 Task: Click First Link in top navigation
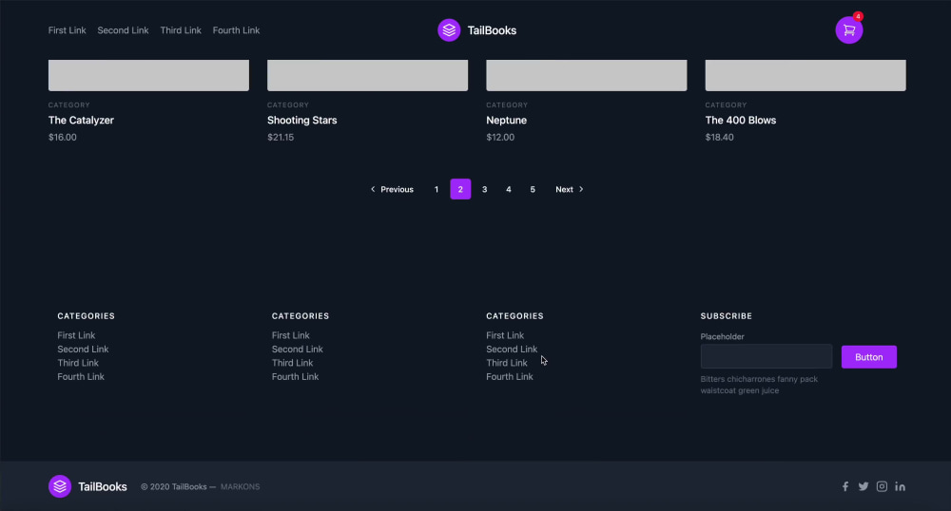point(68,30)
